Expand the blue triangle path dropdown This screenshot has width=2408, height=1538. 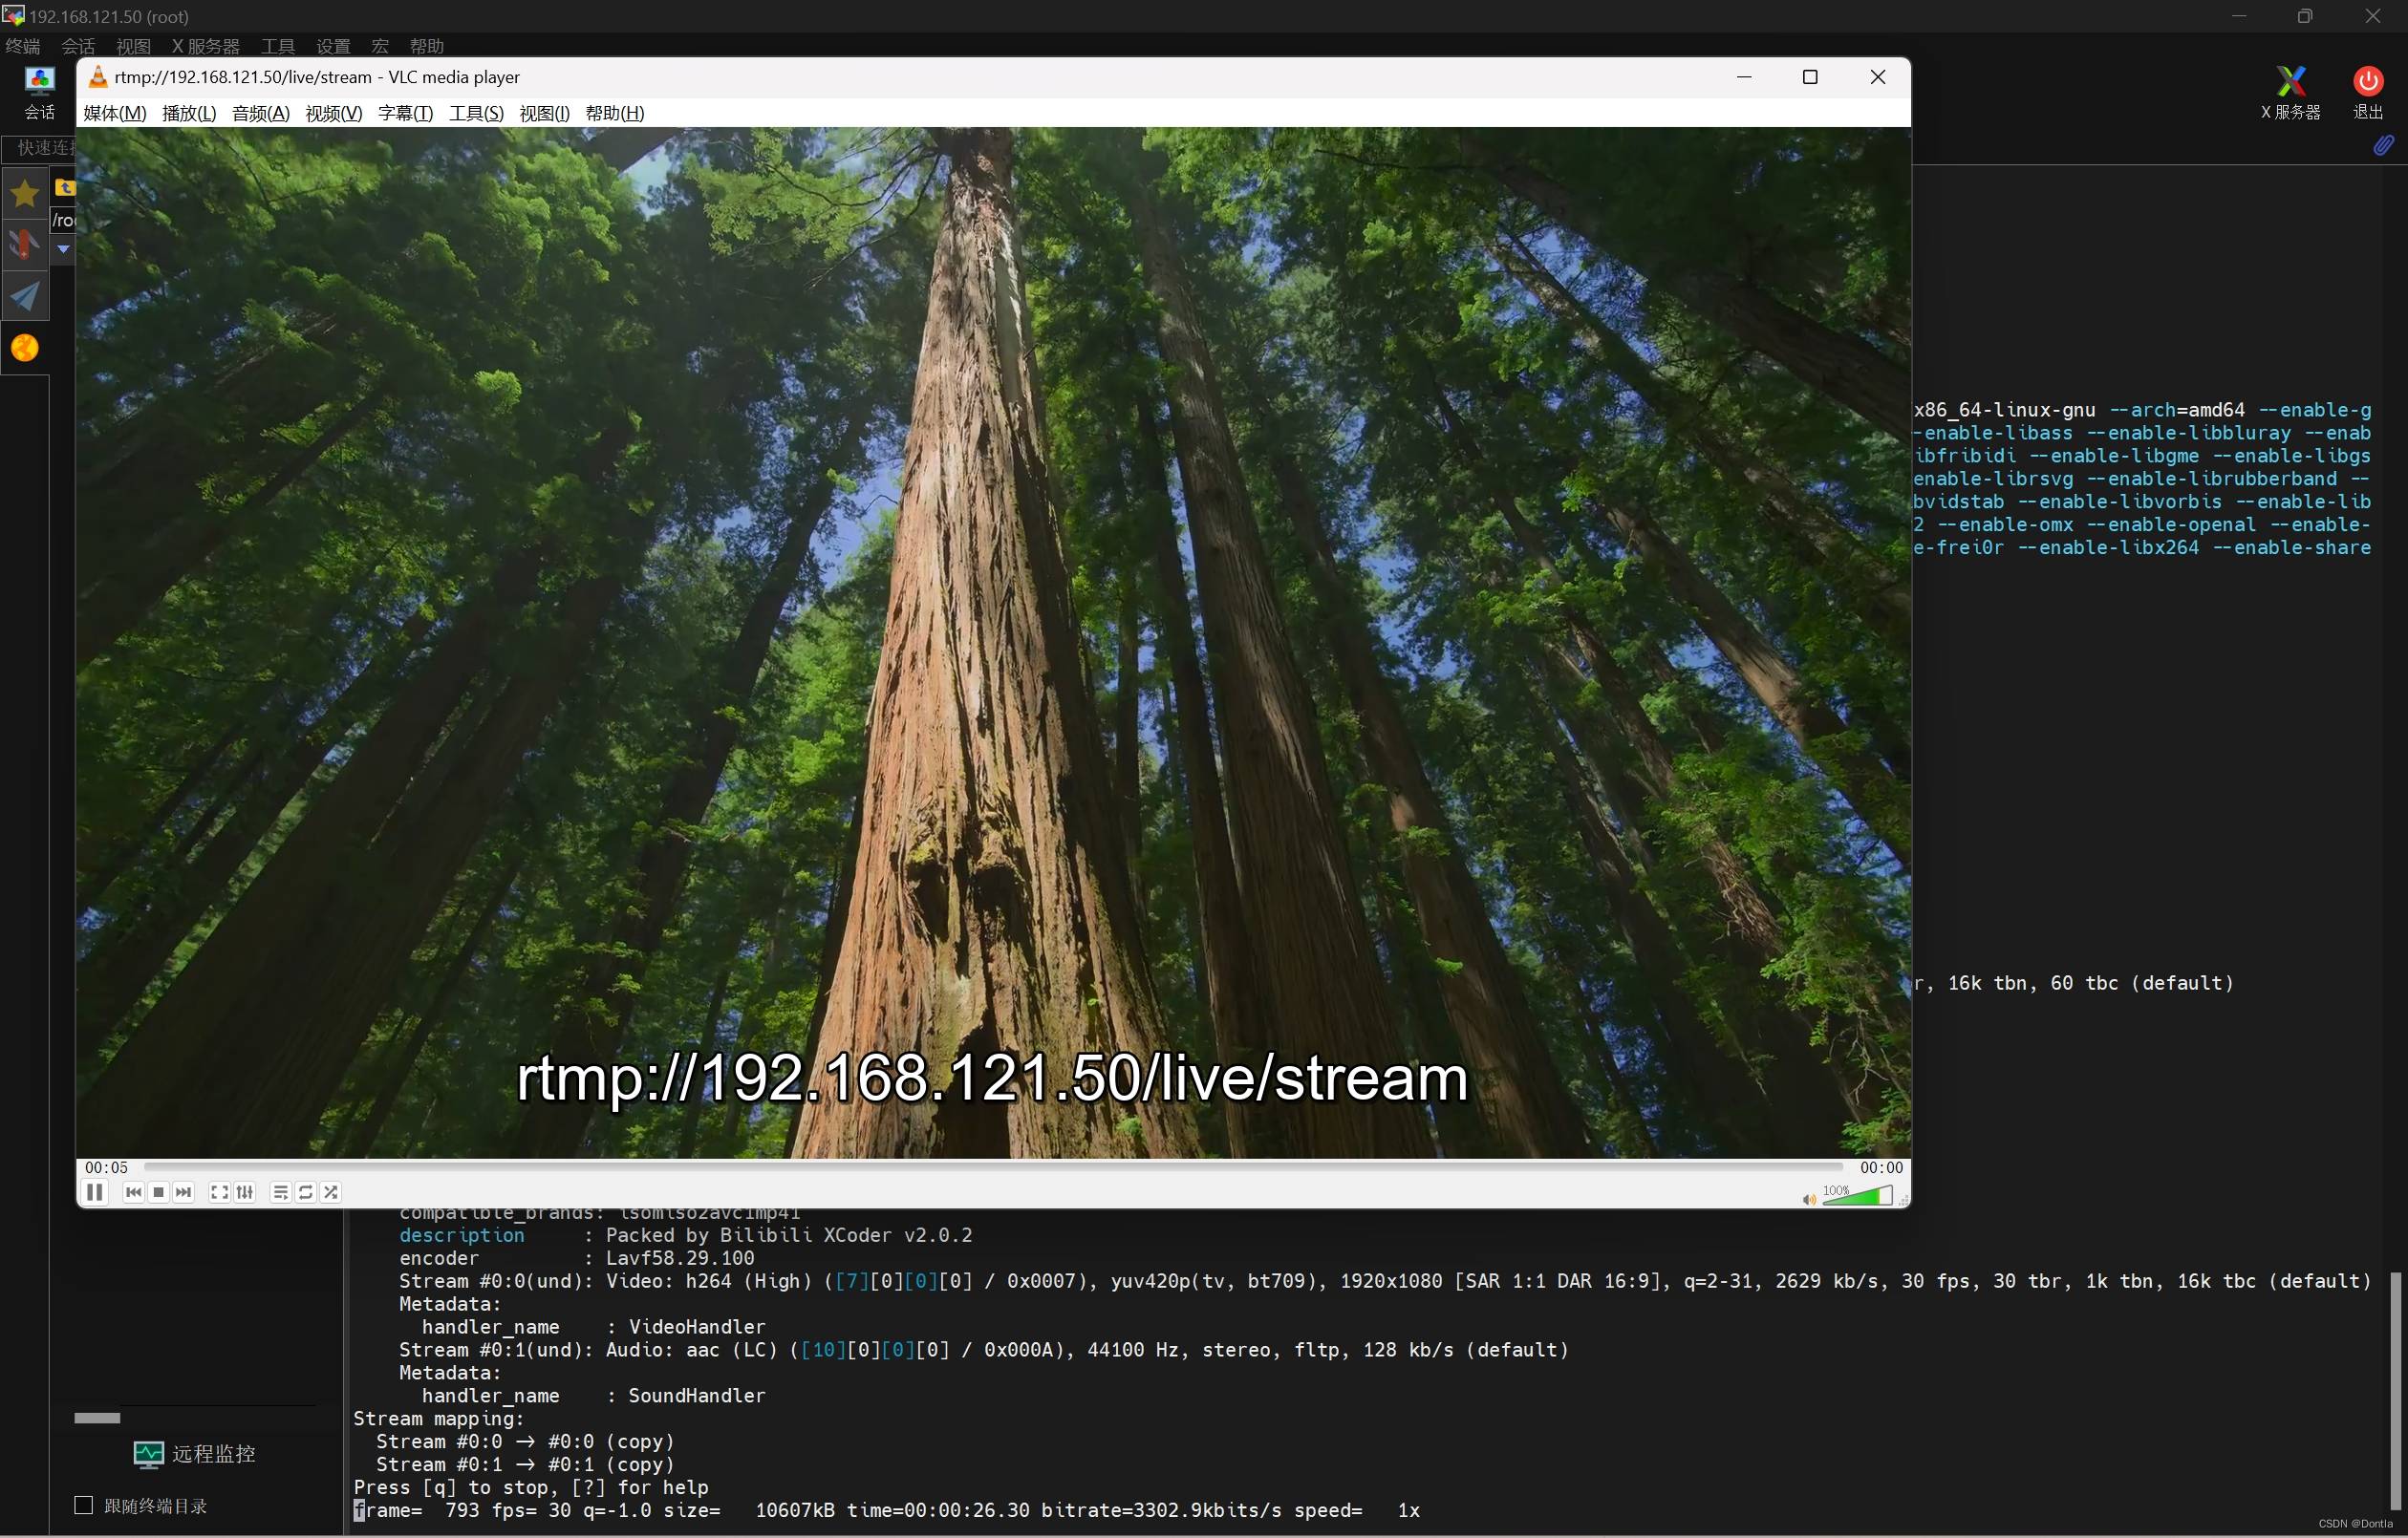click(63, 249)
